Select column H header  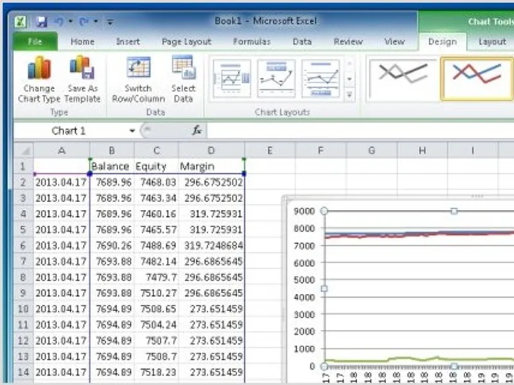[422, 150]
